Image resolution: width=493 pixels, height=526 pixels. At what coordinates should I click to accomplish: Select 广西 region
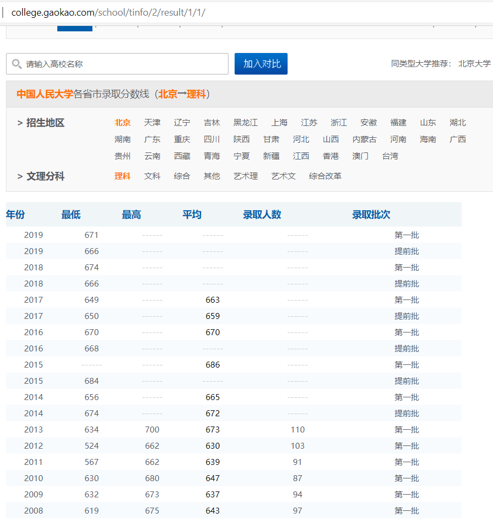(458, 139)
